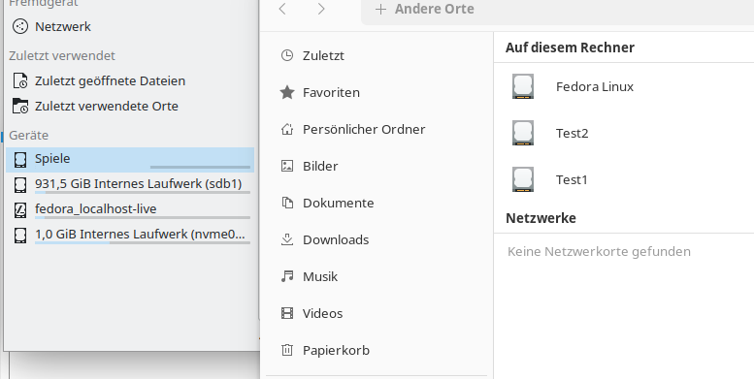This screenshot has width=754, height=379.
Task: Click the Fedora Linux drive icon
Action: (x=523, y=86)
